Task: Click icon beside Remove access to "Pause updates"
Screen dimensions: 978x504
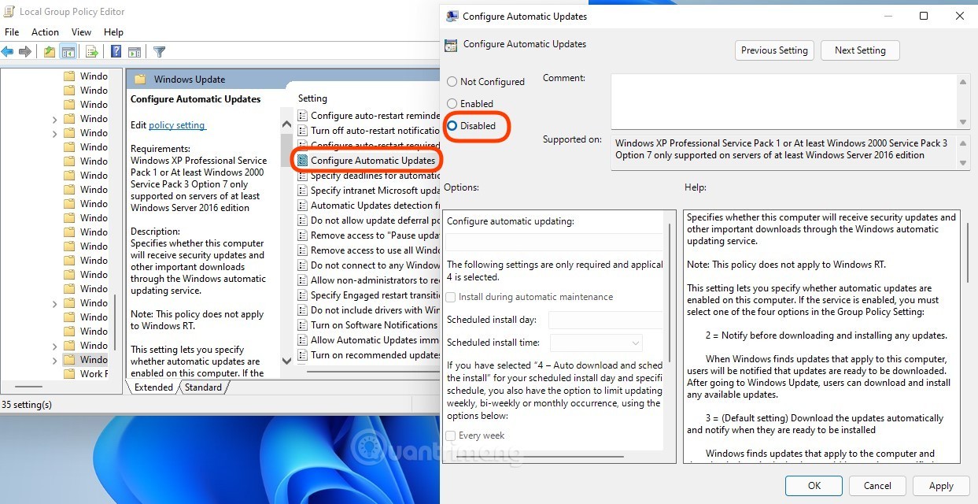Action: (303, 235)
